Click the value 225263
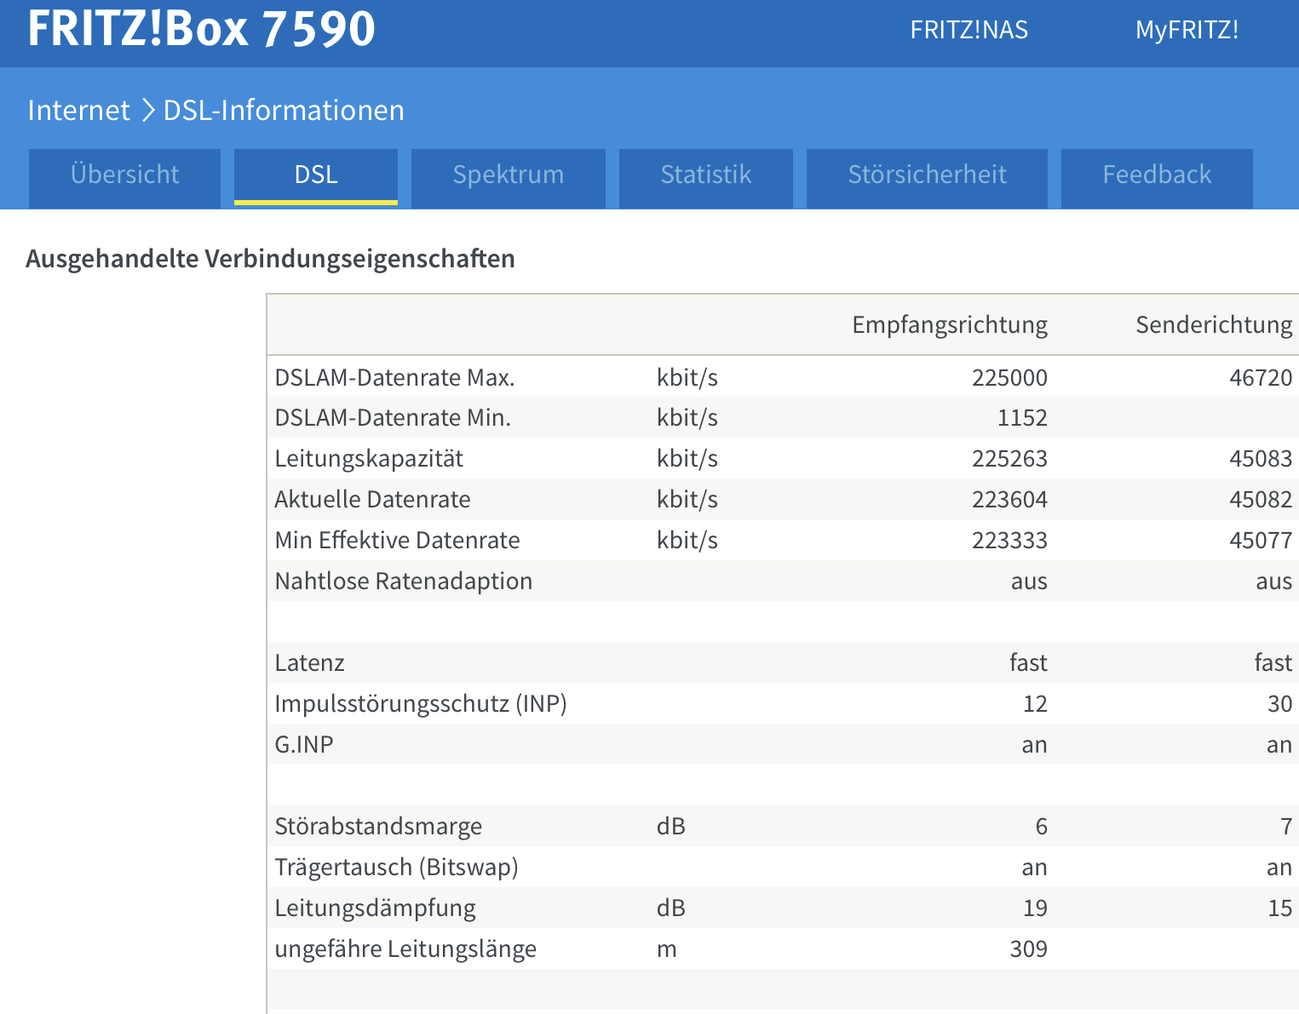The width and height of the screenshot is (1299, 1014). click(1009, 459)
